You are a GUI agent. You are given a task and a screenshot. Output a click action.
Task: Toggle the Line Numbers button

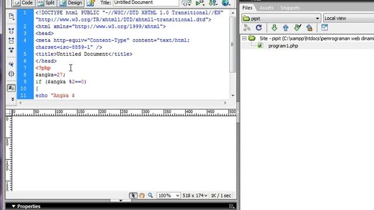pyautogui.click(x=11, y=88)
